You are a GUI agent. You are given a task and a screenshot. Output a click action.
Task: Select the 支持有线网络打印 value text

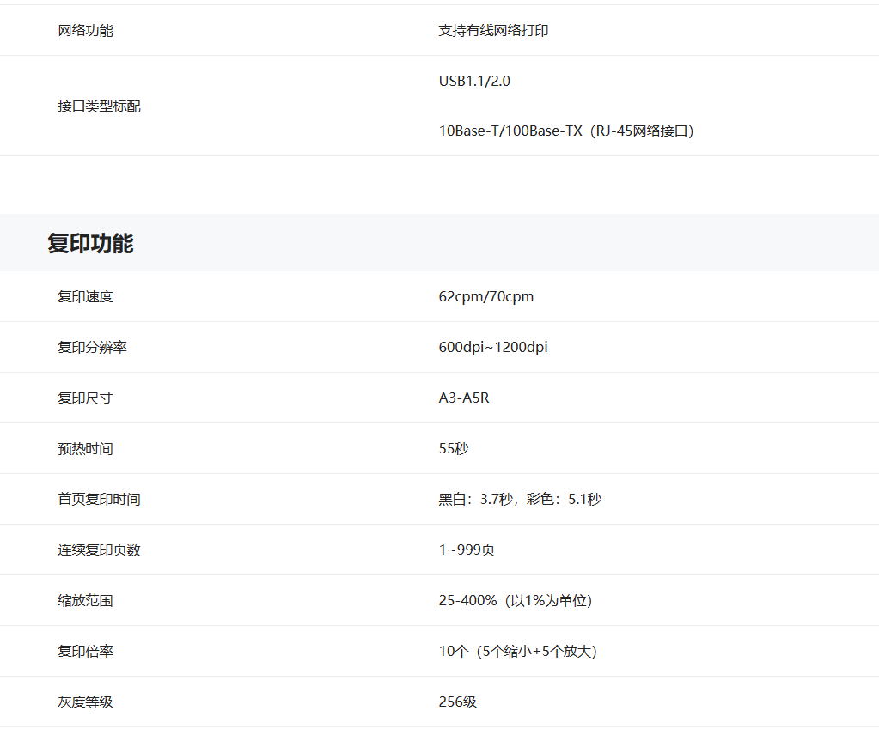pyautogui.click(x=493, y=31)
